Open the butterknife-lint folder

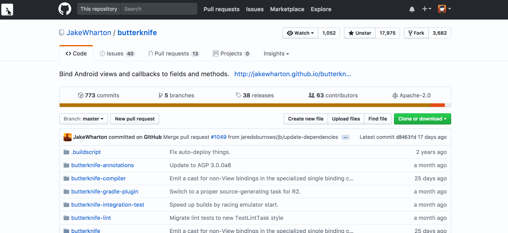pos(91,218)
